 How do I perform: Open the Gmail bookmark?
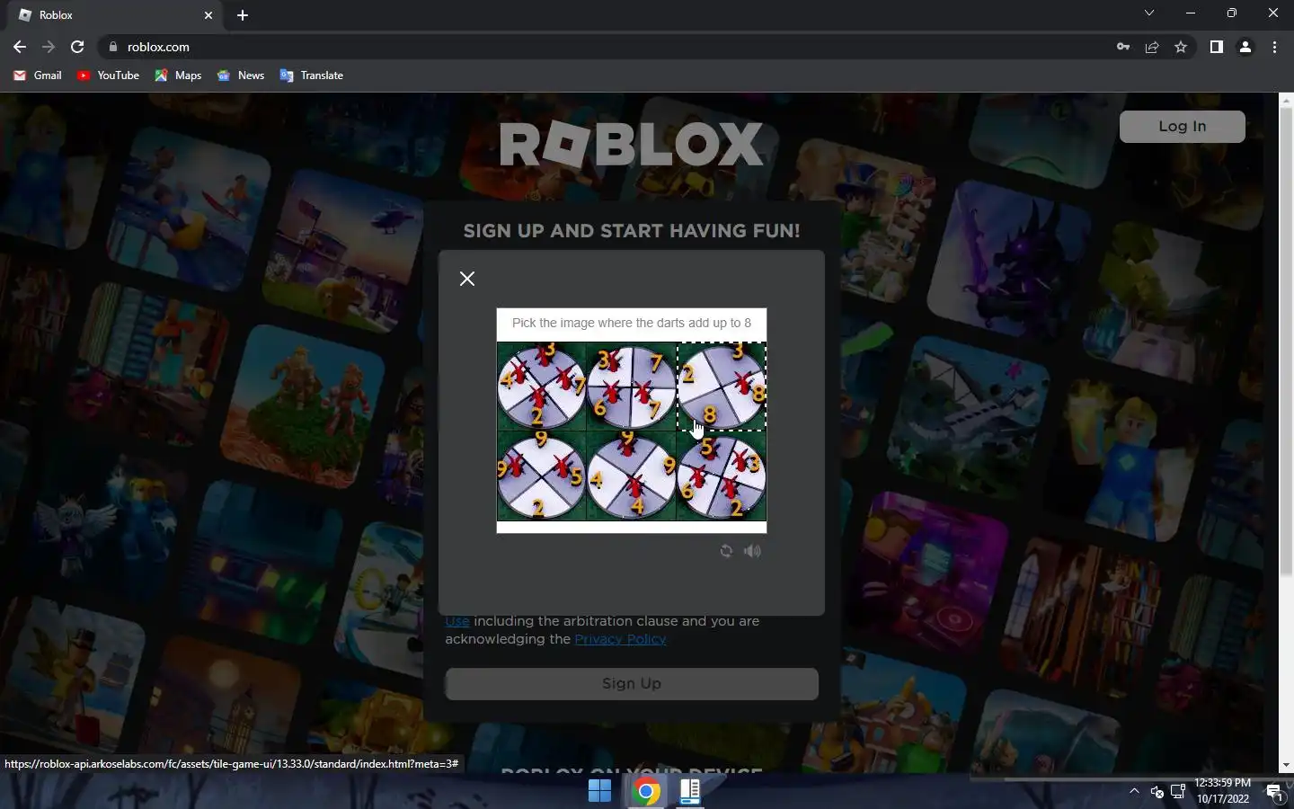(38, 76)
